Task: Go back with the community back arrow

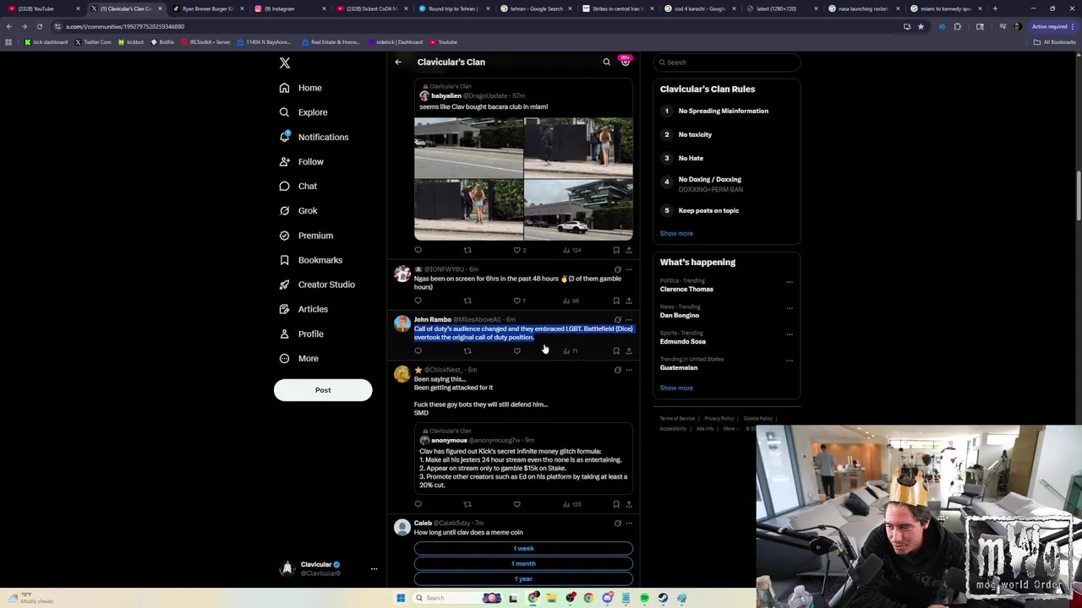Action: 398,62
